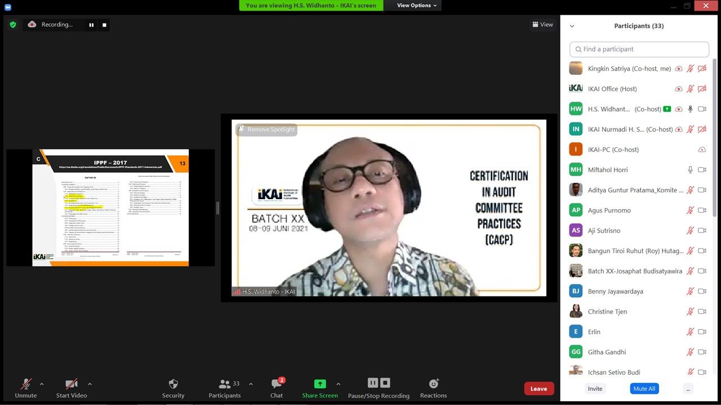Click Githa Gandhi's muted microphone icon
The width and height of the screenshot is (721, 405).
pyautogui.click(x=691, y=352)
